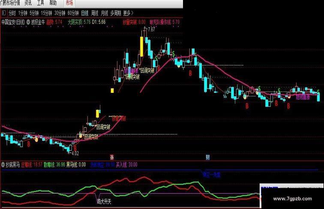Select the 5分钟 period
This screenshot has width=324, height=209.
pyautogui.click(x=34, y=13)
